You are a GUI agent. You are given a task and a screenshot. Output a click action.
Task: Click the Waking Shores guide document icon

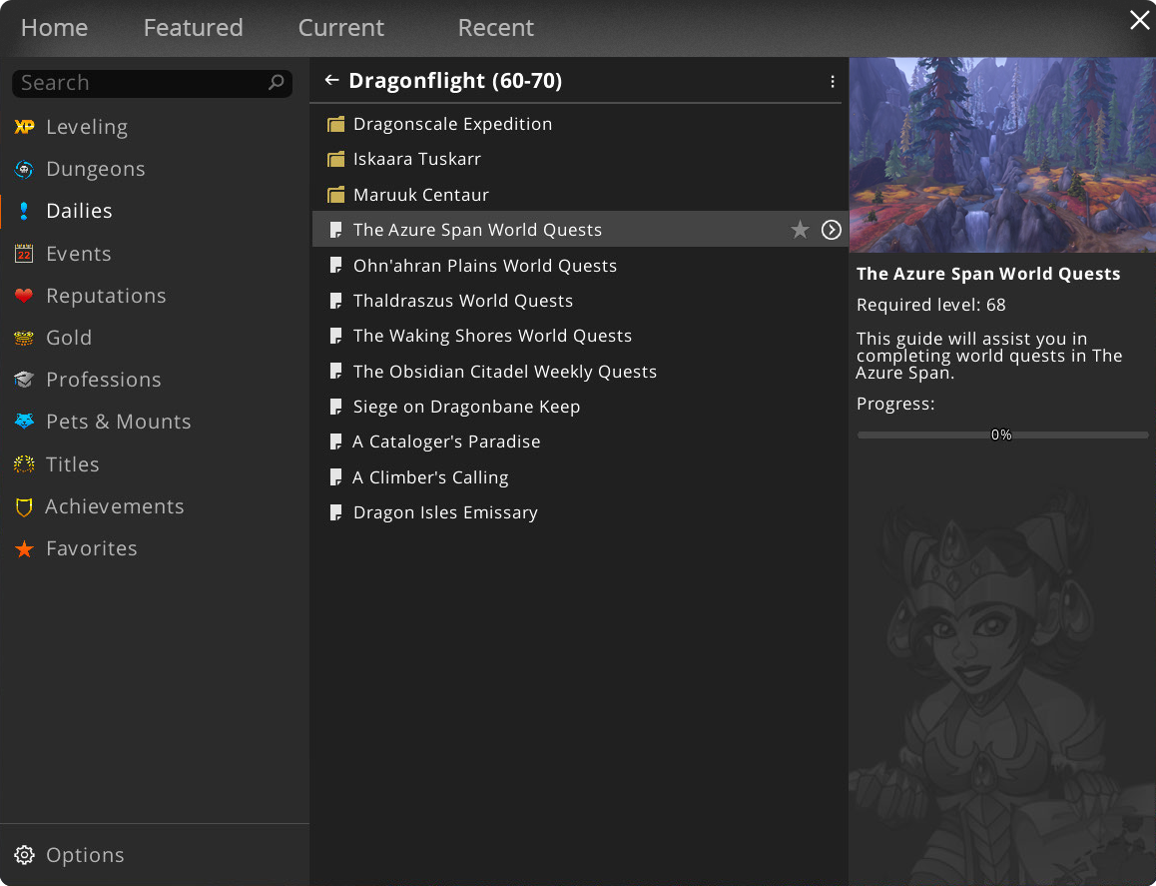click(336, 337)
